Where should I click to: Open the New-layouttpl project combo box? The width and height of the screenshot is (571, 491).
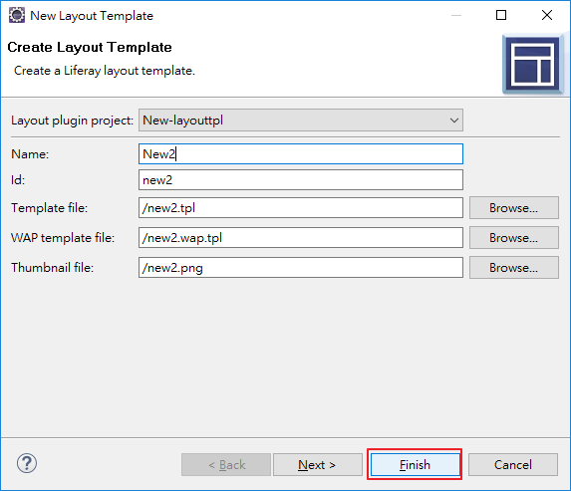pyautogui.click(x=301, y=121)
